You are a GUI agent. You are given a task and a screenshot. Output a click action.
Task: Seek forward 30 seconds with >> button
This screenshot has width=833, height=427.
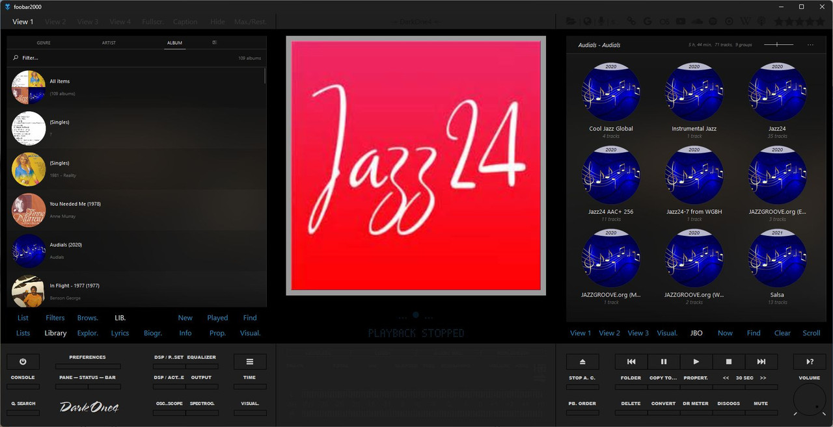pos(763,378)
